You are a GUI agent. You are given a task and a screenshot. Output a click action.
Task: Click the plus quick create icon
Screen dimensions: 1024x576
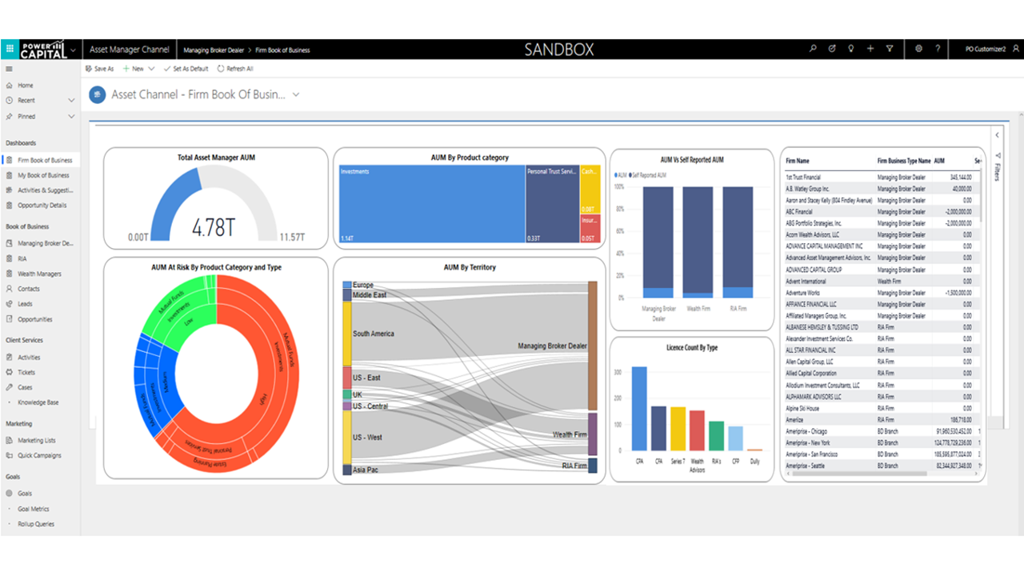coord(870,50)
